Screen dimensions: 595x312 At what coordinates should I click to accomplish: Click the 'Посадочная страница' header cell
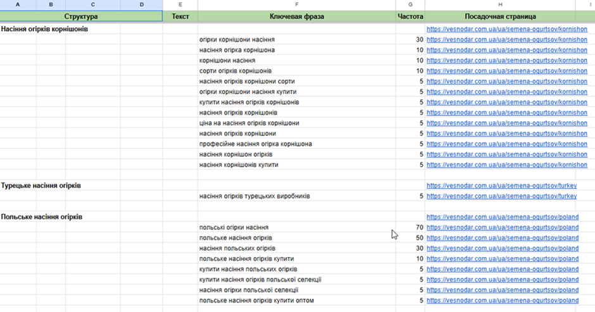click(x=500, y=16)
